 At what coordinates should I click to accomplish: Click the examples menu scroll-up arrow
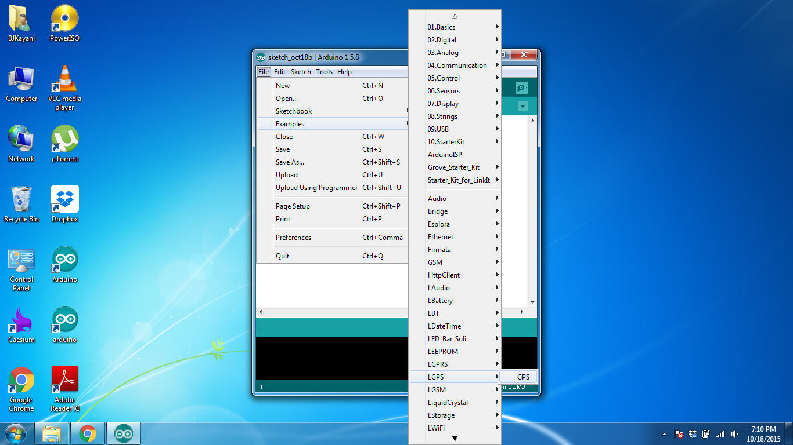(x=455, y=16)
